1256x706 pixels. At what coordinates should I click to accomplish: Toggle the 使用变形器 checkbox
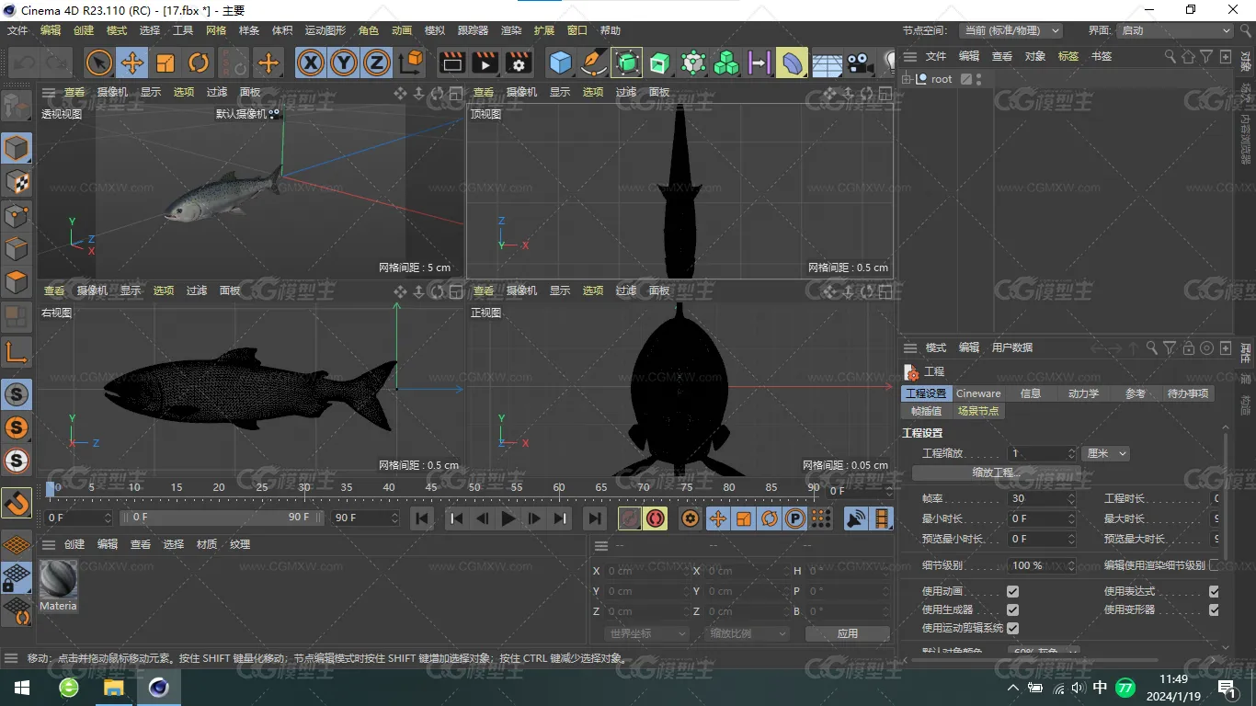coord(1214,609)
